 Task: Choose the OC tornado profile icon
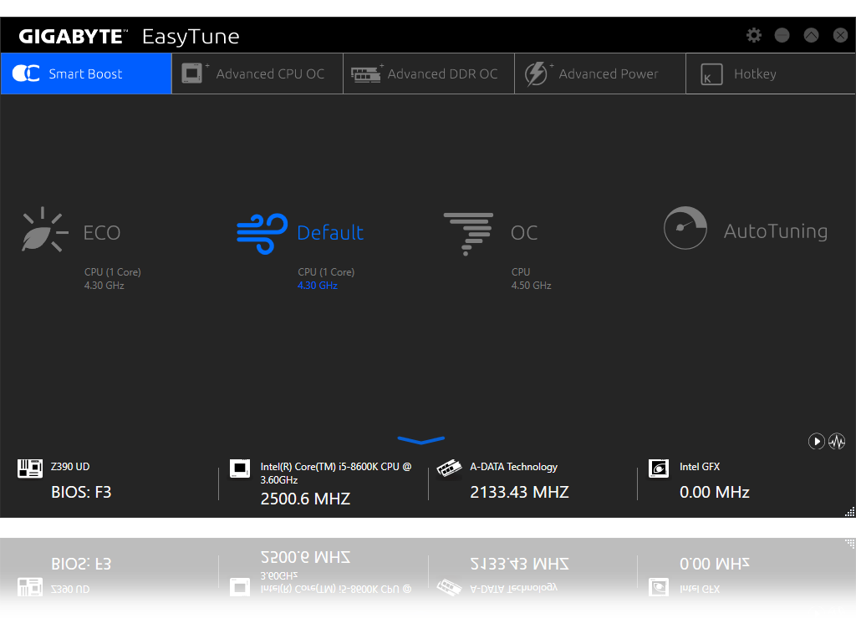(468, 232)
